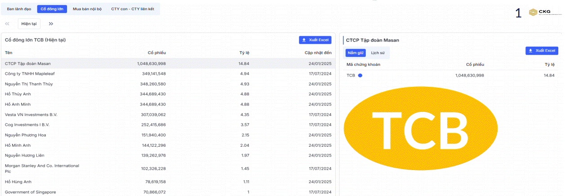Screen dimensions: 565x196
Task: Select Hồ Hùng Anh shareholder row
Action: 168,182
